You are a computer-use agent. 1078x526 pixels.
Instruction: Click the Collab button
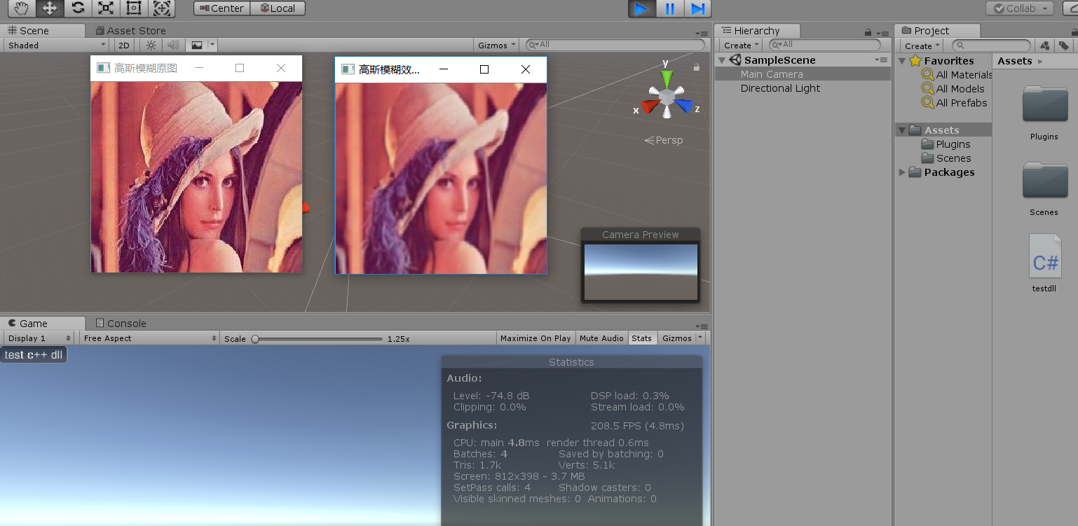[1020, 8]
